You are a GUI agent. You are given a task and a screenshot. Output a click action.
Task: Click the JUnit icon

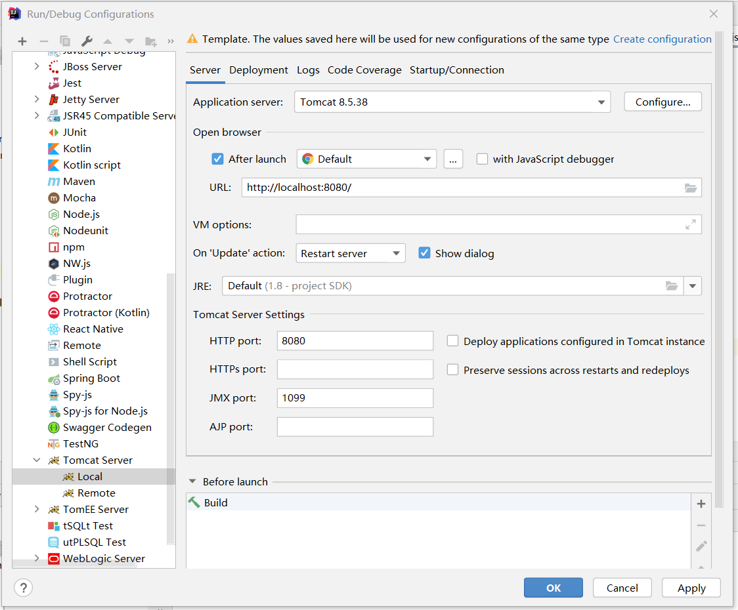tap(54, 132)
